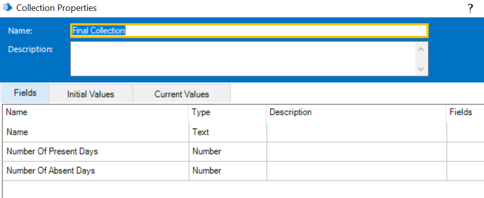Click the Name input field
This screenshot has height=198, width=484.
pyautogui.click(x=249, y=31)
